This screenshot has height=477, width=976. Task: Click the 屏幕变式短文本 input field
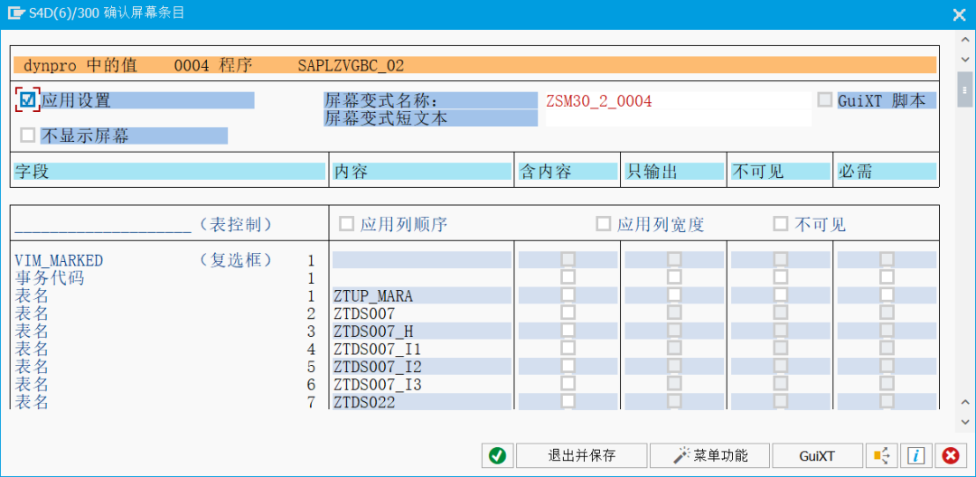(679, 118)
